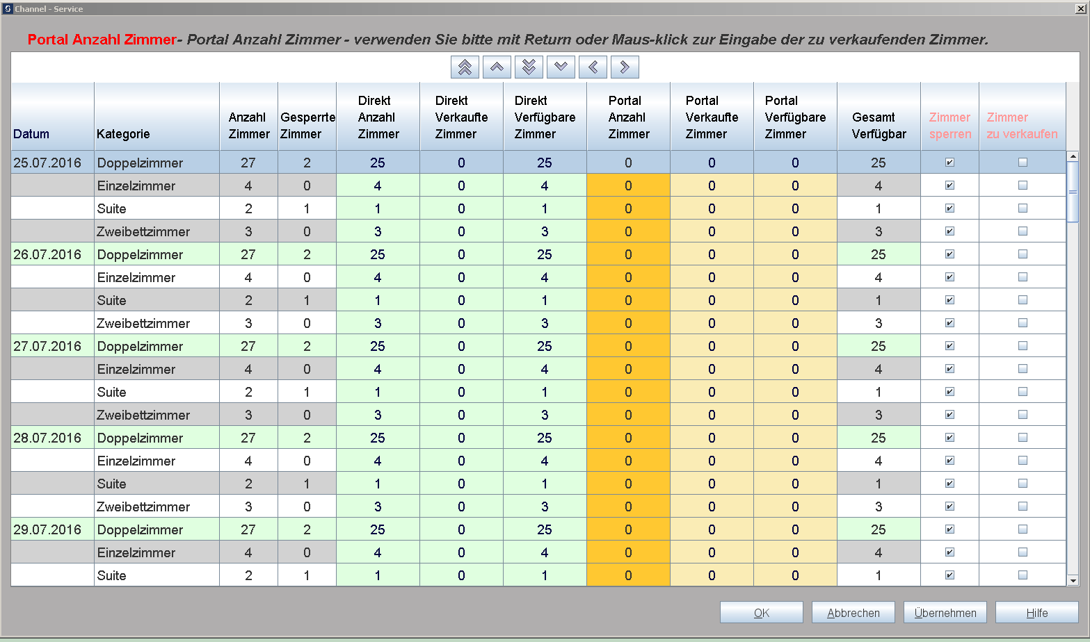Click Gesamt Verfügbar value for 27.07.2016 Doppelzimmer

click(879, 346)
